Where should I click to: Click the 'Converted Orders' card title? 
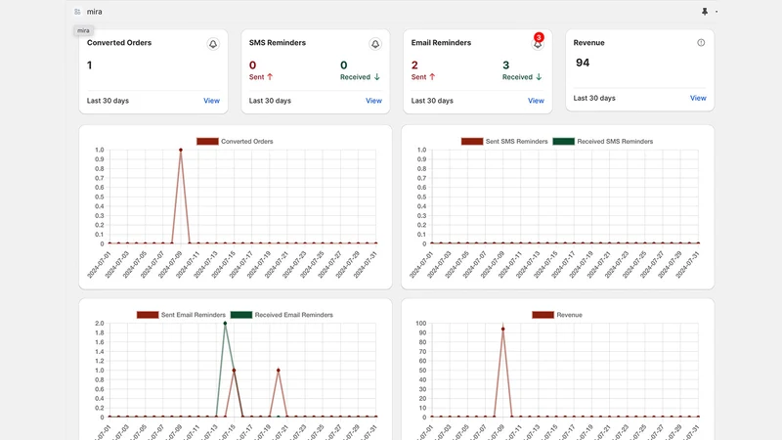point(119,42)
